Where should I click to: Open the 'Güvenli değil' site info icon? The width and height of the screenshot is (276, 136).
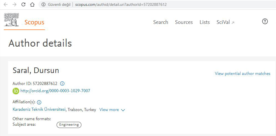tap(43, 4)
